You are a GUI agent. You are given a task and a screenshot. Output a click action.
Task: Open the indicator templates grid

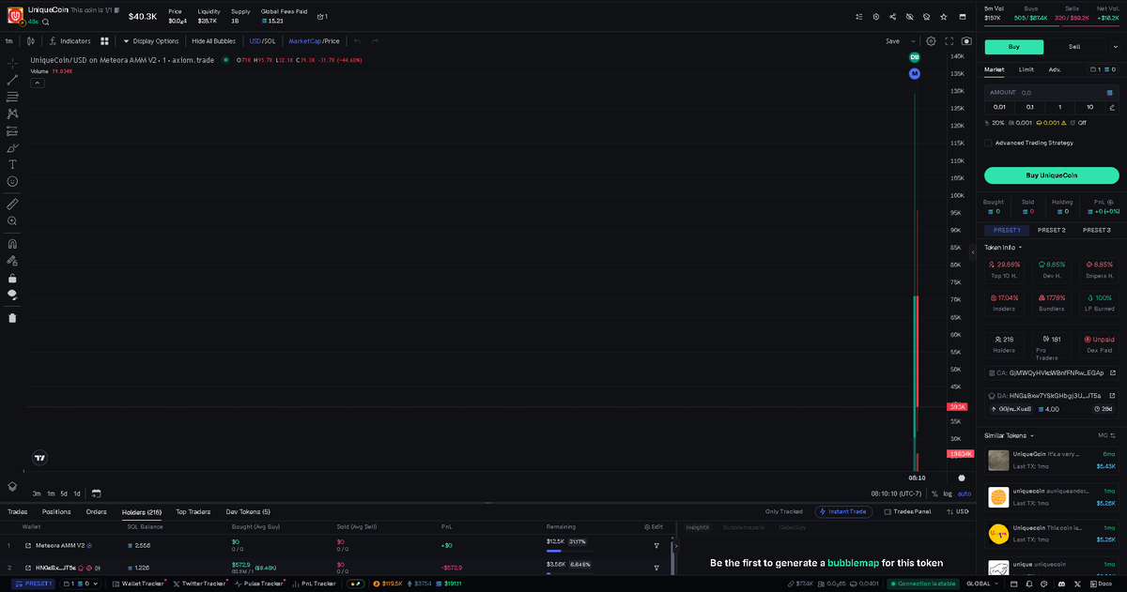tap(104, 41)
